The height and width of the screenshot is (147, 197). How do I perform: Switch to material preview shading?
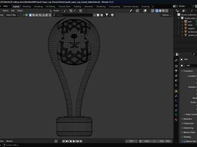coord(163,11)
